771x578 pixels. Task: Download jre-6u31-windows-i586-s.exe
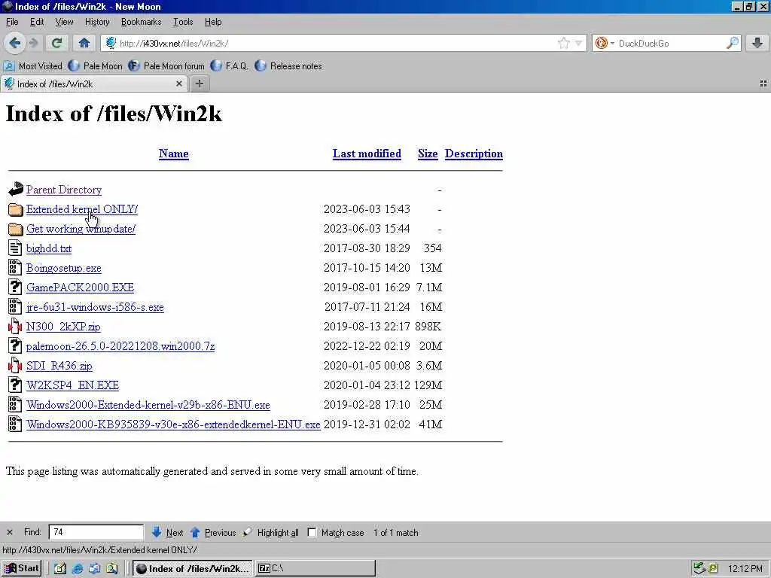tap(95, 307)
